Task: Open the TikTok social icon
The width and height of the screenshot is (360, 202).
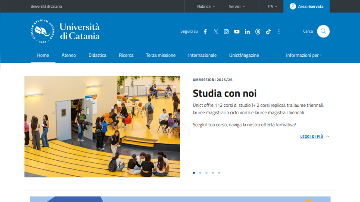Action: point(268,31)
